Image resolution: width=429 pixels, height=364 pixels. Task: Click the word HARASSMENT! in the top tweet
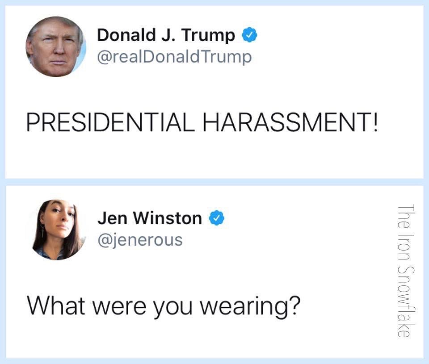tap(290, 122)
